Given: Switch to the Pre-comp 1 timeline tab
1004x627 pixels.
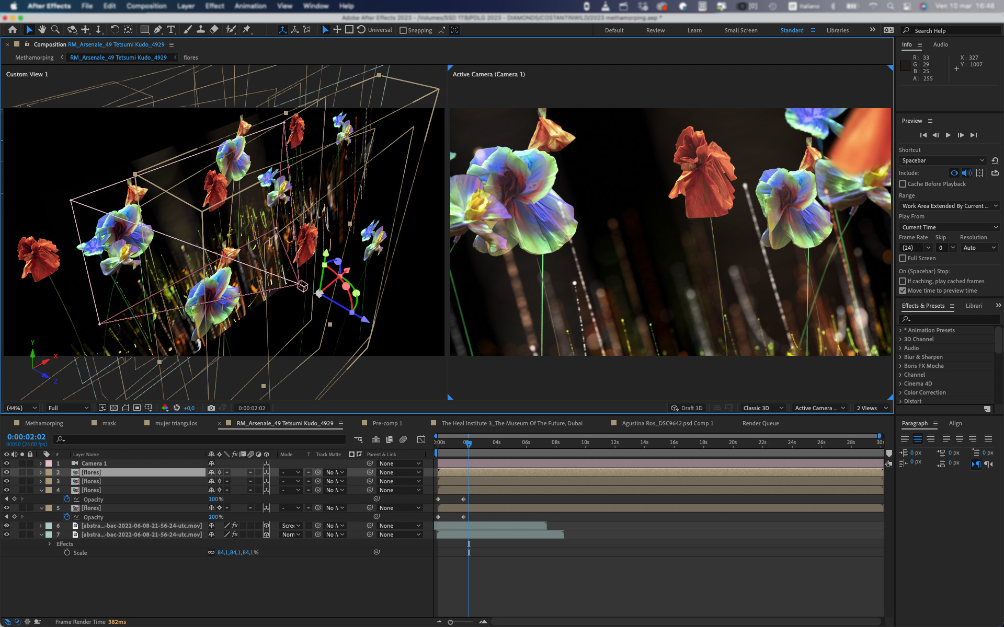Looking at the screenshot, I should 387,423.
